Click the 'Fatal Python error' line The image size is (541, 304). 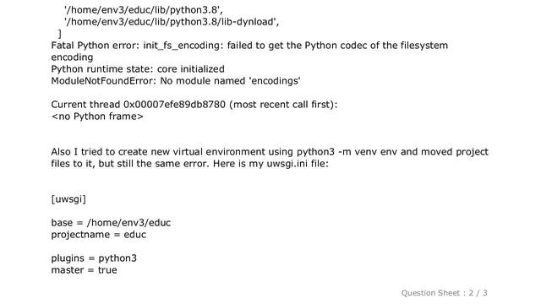(249, 46)
